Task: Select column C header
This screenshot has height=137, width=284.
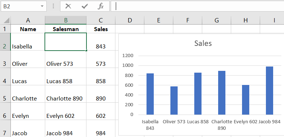Action: click(101, 20)
